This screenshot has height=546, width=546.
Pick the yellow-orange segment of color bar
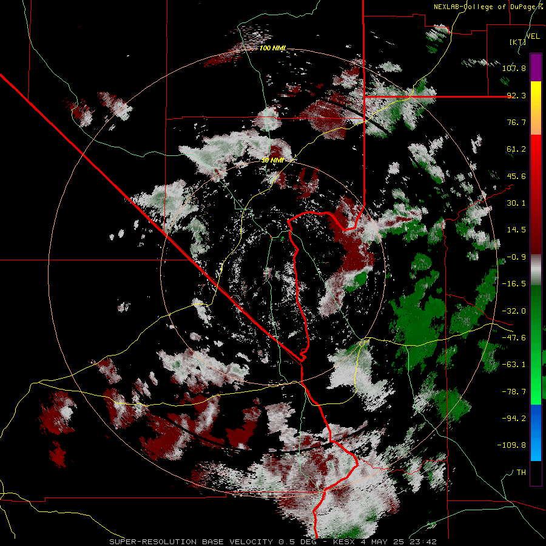coord(536,108)
